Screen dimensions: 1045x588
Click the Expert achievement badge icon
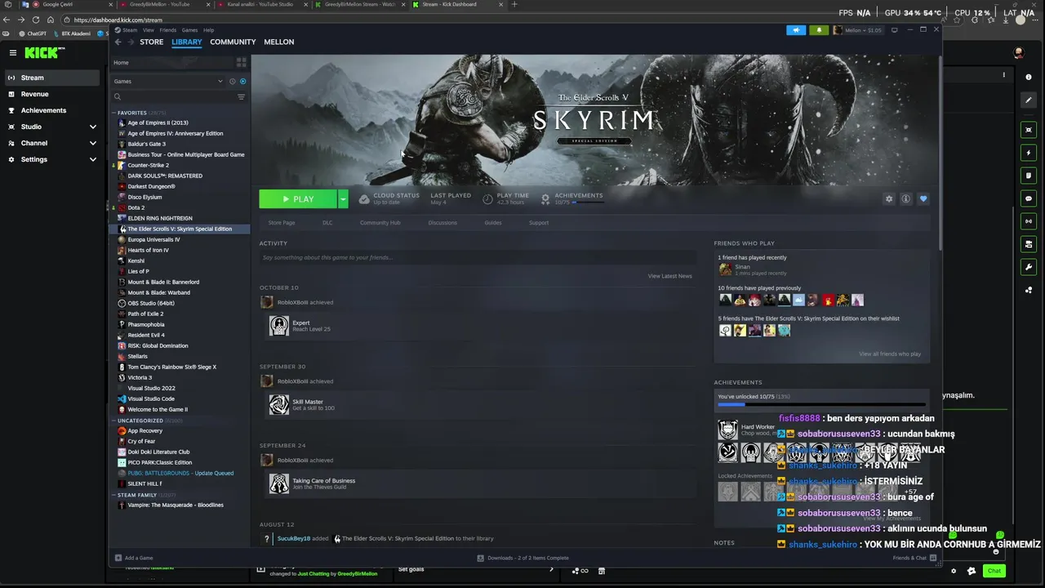coord(279,326)
